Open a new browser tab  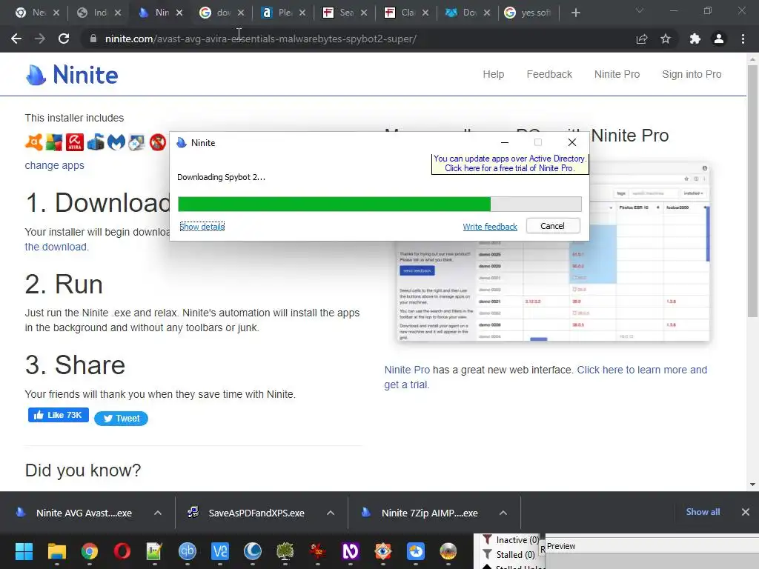(x=575, y=13)
